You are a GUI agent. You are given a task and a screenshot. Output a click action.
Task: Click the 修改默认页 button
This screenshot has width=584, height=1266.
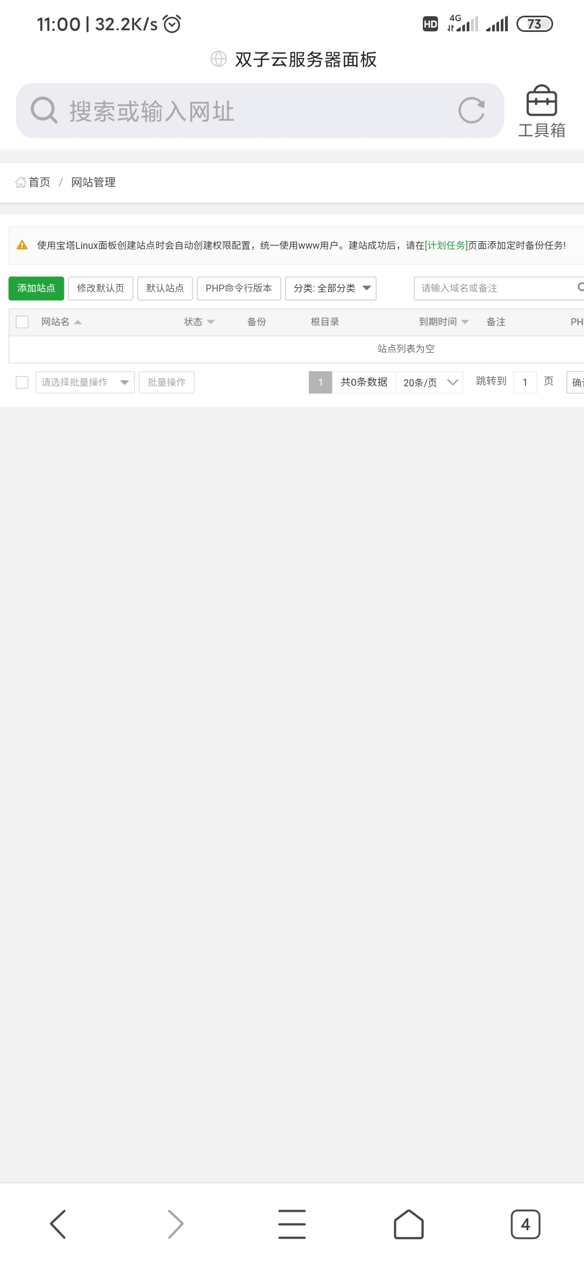coord(101,288)
